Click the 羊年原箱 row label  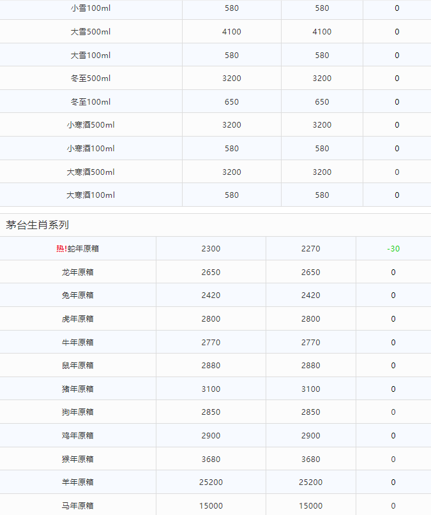[x=78, y=482]
